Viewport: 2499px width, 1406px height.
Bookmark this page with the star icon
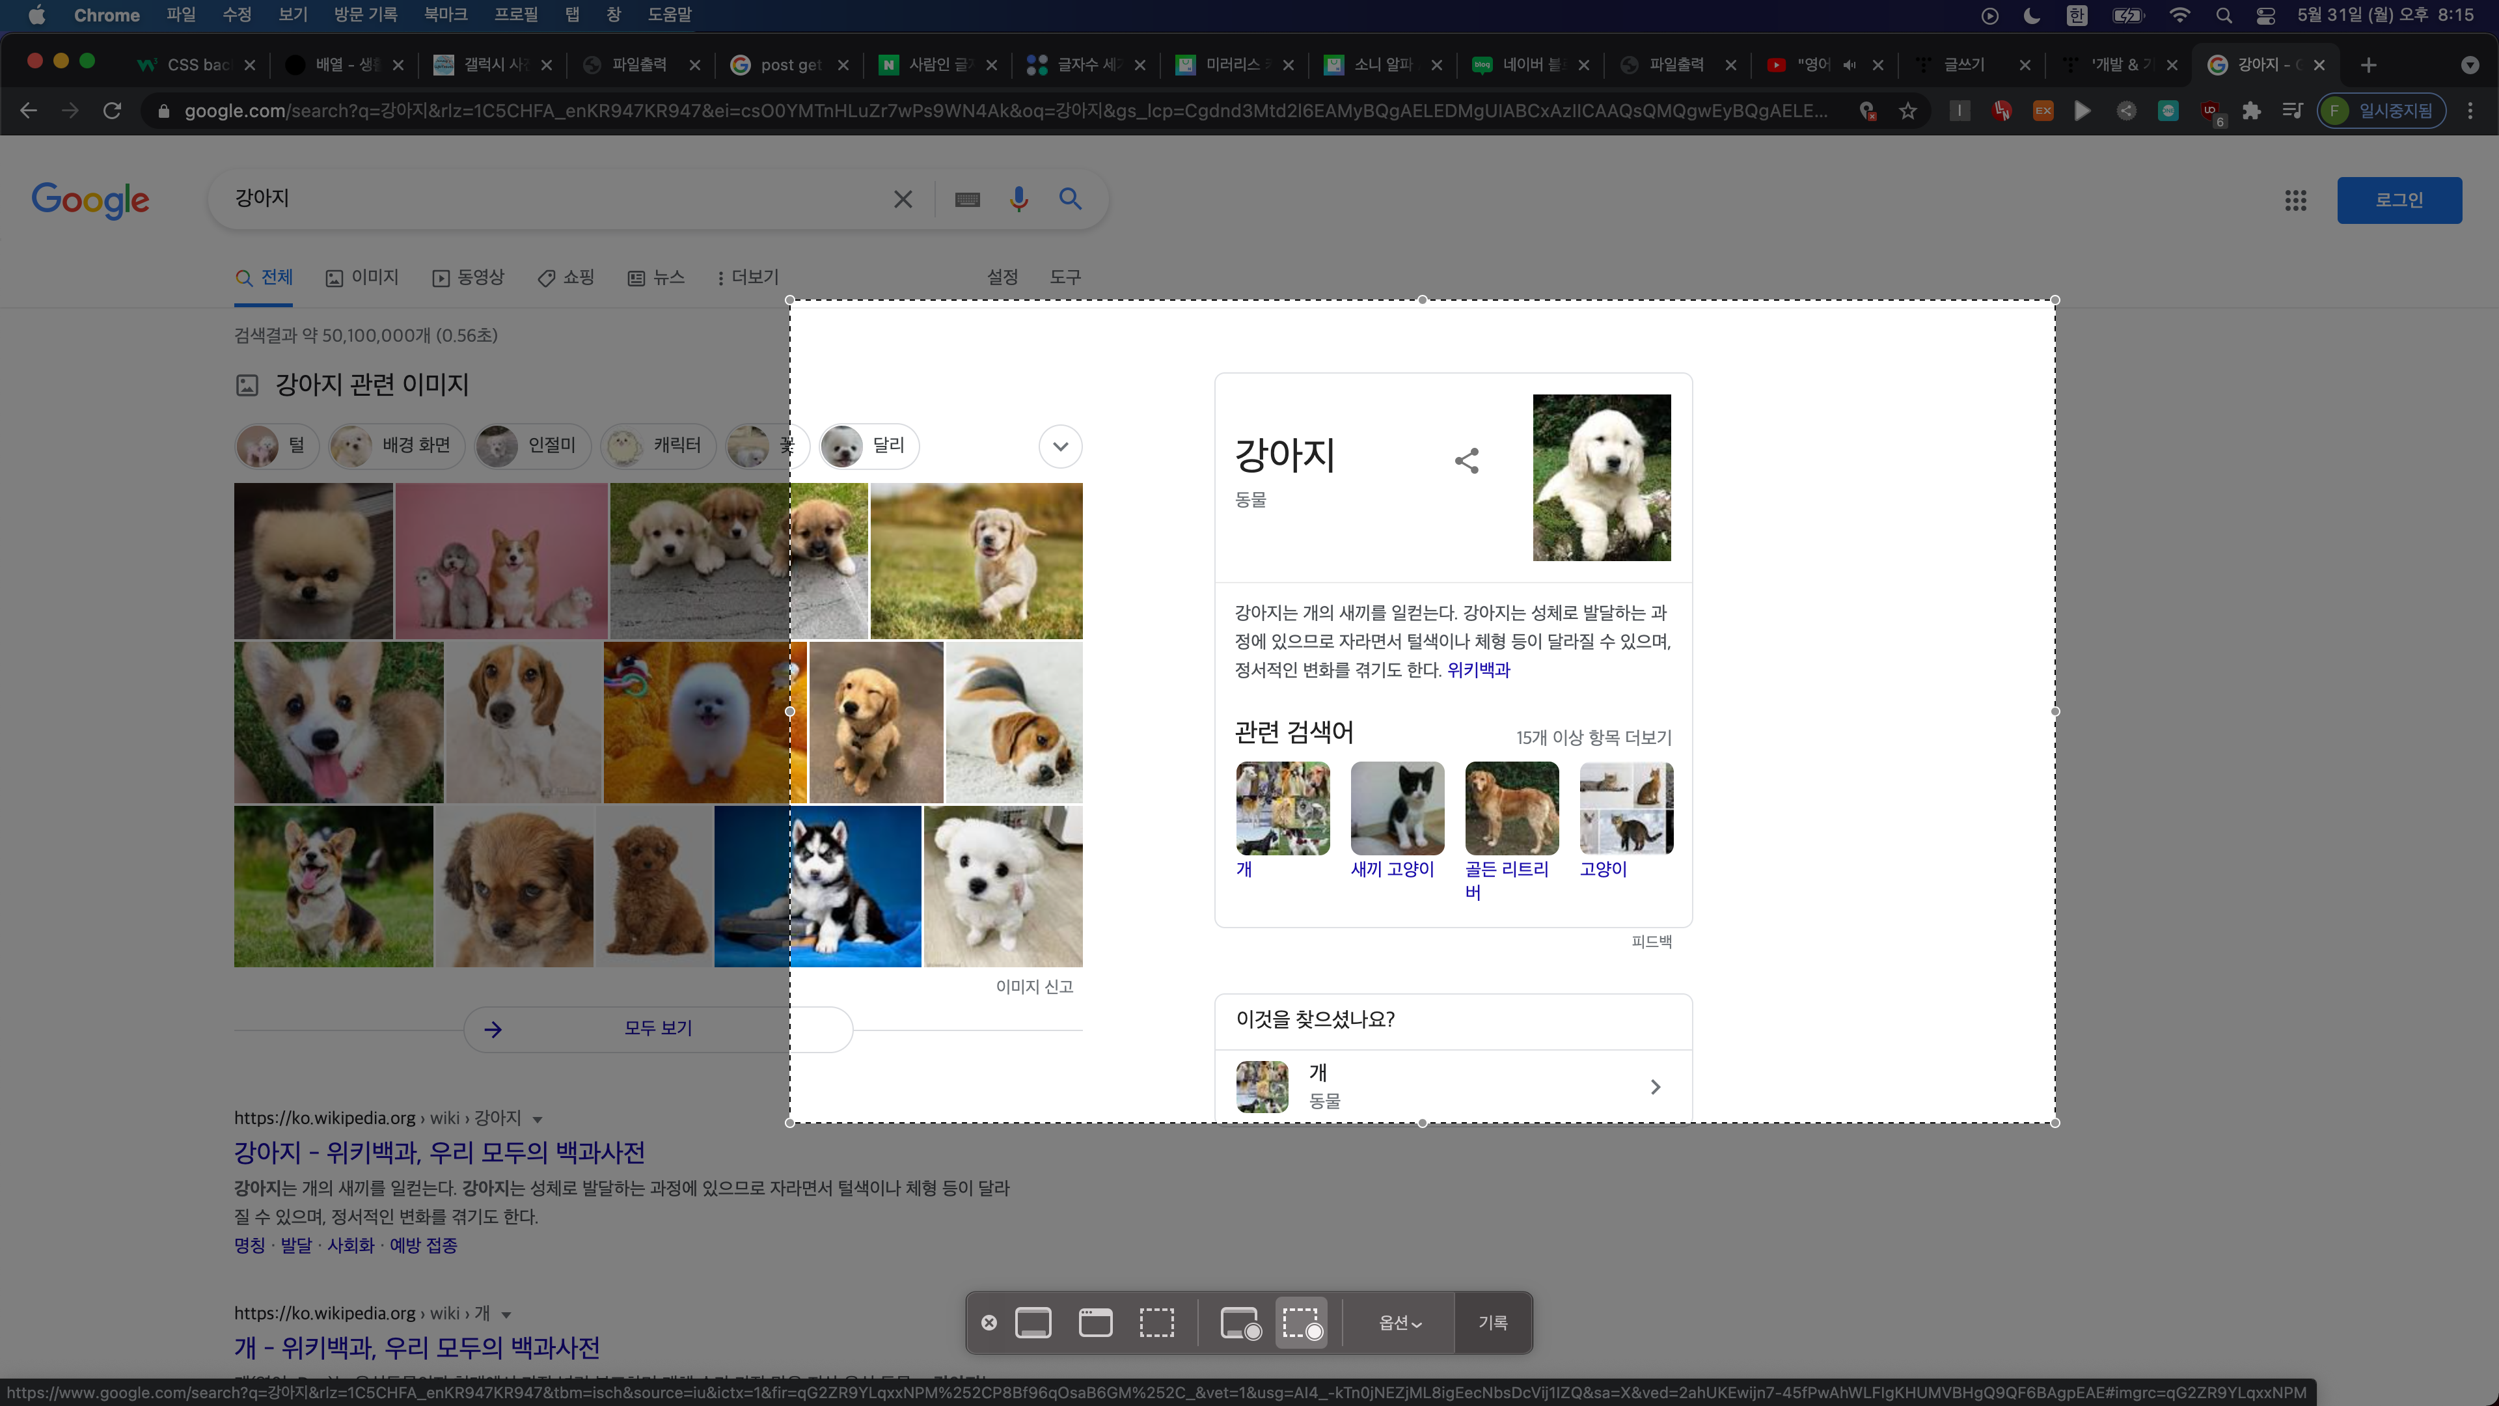pyautogui.click(x=1908, y=111)
